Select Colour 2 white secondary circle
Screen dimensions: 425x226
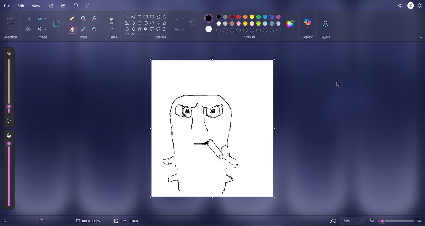point(209,29)
